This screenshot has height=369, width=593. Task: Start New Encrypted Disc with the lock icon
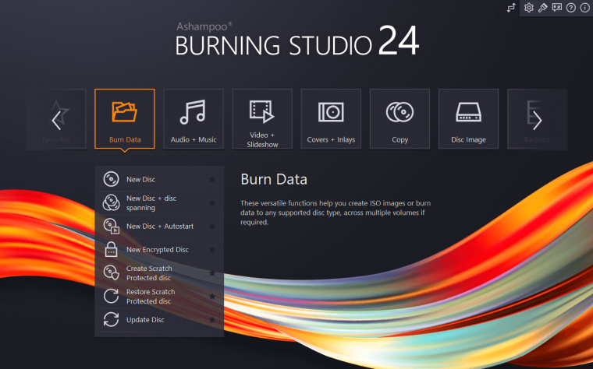159,249
